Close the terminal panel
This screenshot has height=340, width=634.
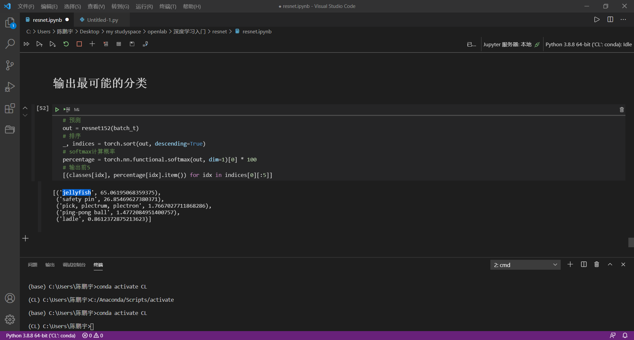point(623,264)
